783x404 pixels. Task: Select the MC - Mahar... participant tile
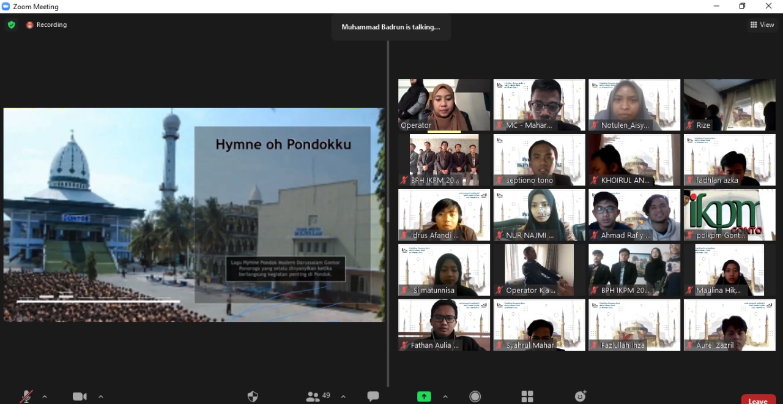[540, 105]
